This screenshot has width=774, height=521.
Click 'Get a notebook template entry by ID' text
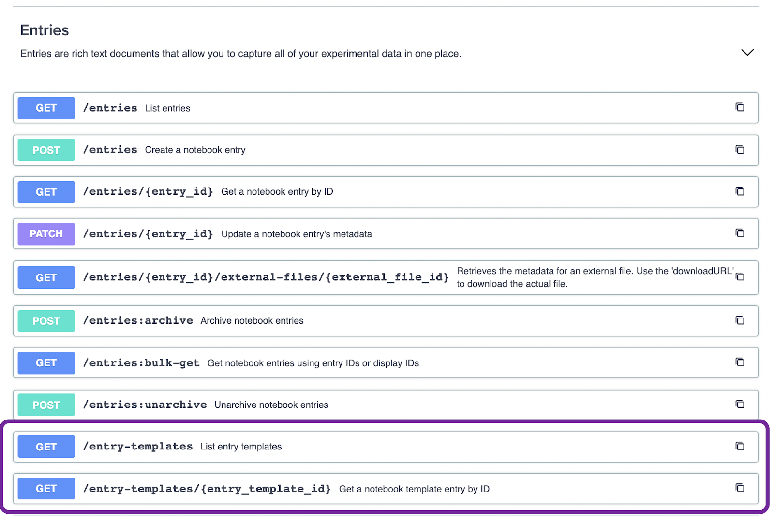pos(414,489)
